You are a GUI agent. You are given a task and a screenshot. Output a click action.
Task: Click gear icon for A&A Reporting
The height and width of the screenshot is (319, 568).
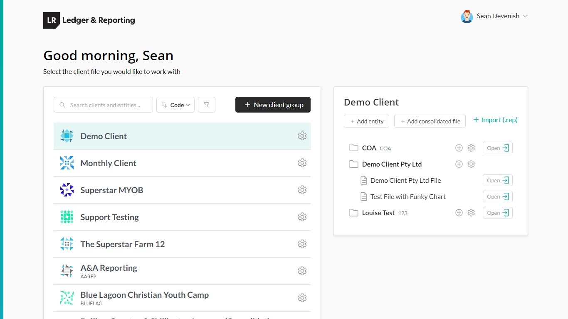click(302, 271)
